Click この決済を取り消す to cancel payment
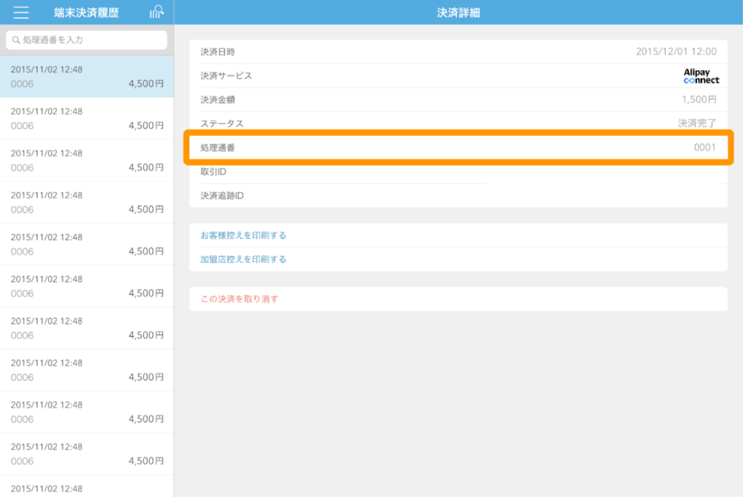 239,299
